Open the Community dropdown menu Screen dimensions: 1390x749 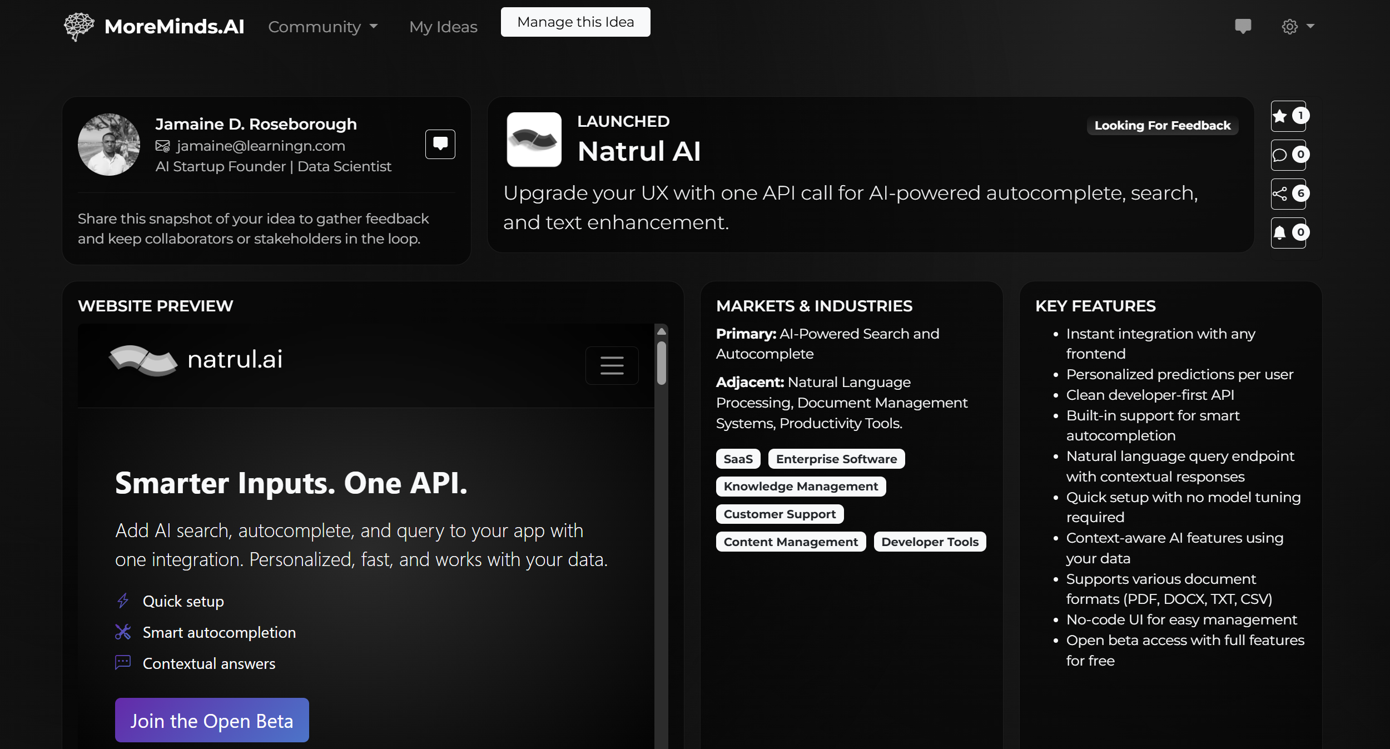coord(323,27)
